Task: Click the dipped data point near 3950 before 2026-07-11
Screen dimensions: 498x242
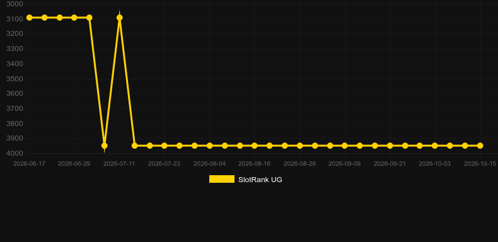Action: [104, 146]
